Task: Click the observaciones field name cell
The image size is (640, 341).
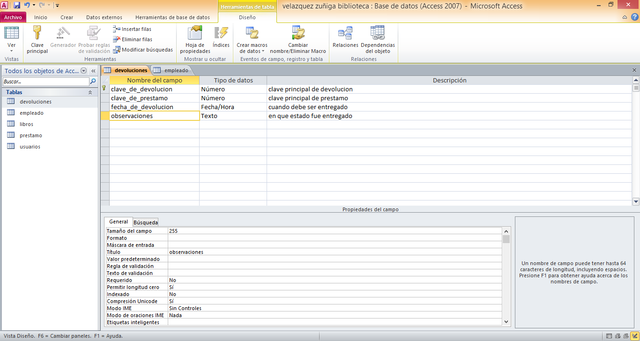Action: coord(155,116)
